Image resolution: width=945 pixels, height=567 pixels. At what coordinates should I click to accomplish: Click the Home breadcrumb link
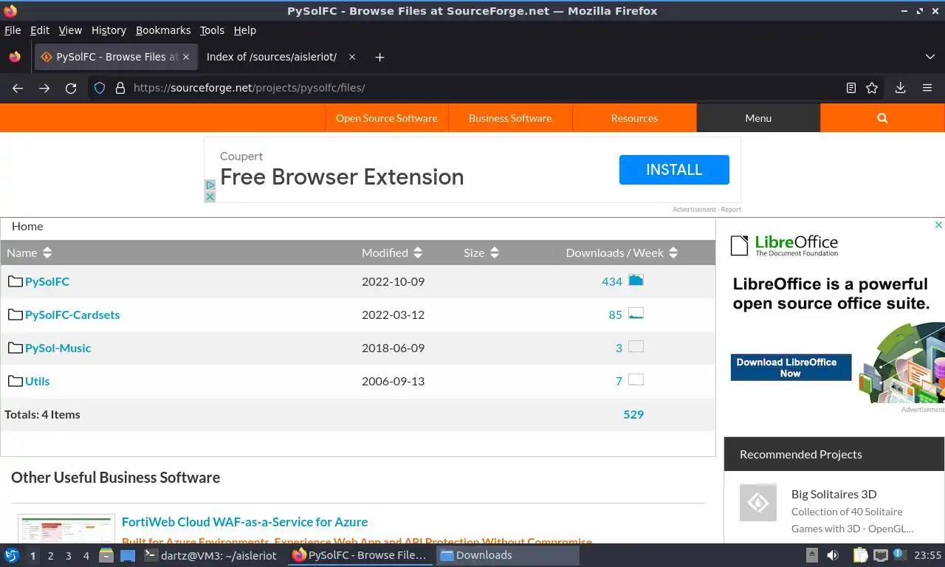tap(27, 227)
